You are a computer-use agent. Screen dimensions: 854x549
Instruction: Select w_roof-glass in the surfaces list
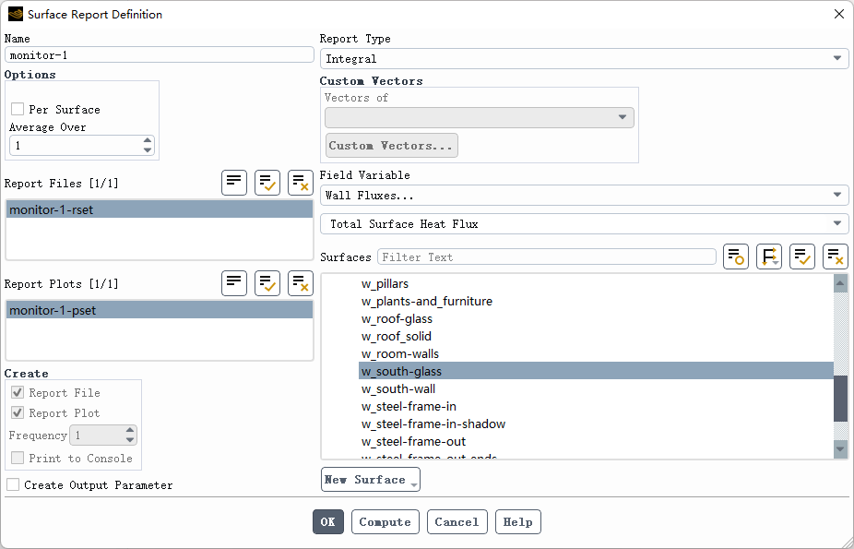(397, 318)
